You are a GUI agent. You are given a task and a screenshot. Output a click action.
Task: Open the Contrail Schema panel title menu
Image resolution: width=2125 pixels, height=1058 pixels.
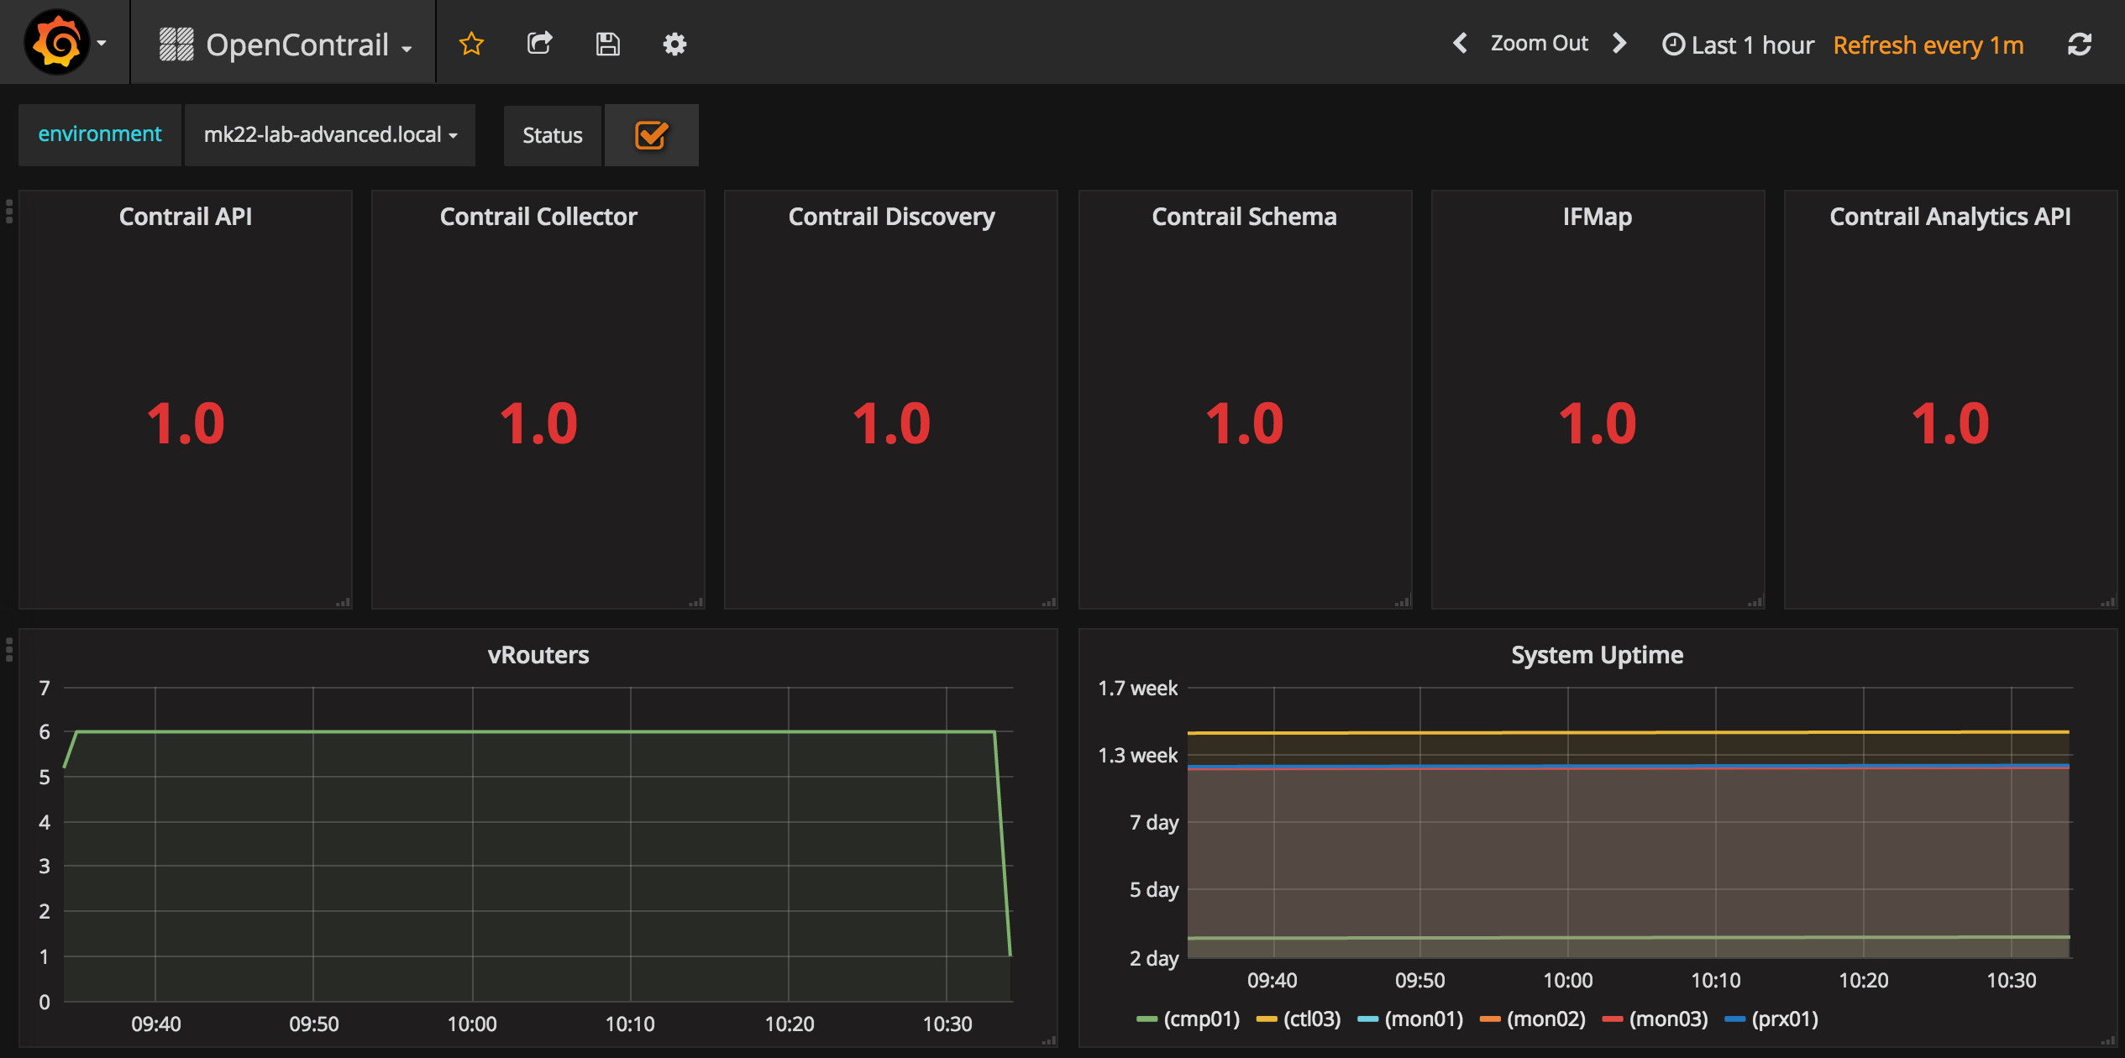[x=1244, y=217]
